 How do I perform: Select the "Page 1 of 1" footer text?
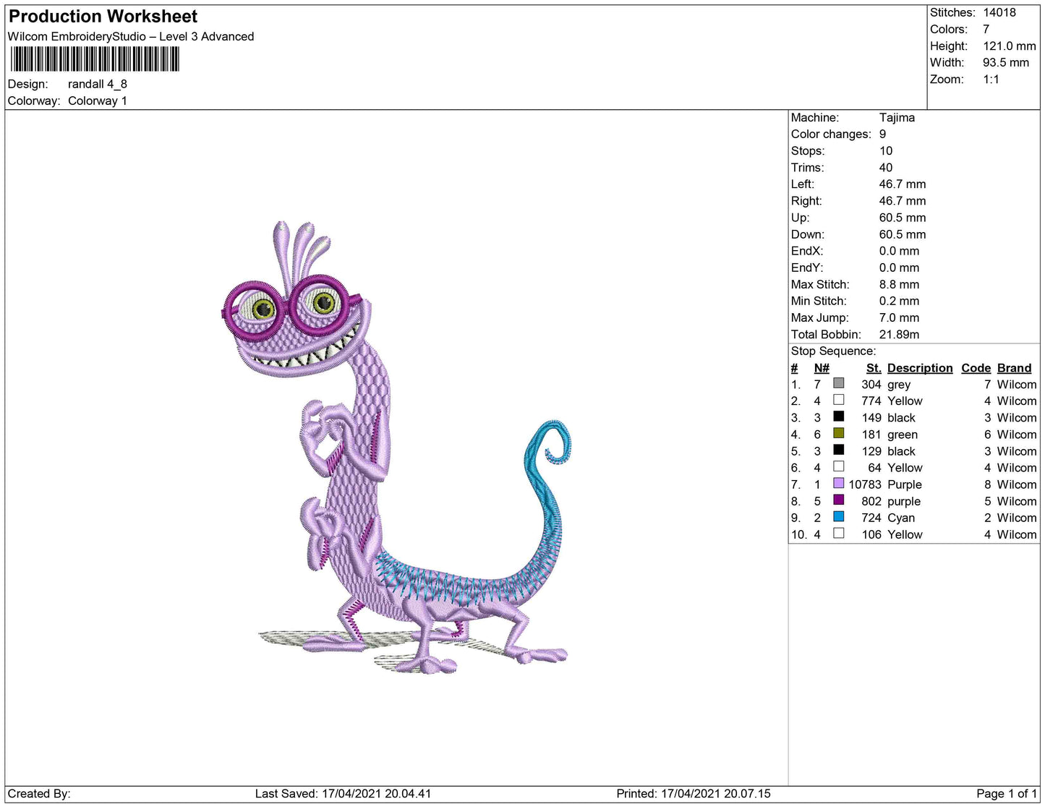click(1007, 793)
